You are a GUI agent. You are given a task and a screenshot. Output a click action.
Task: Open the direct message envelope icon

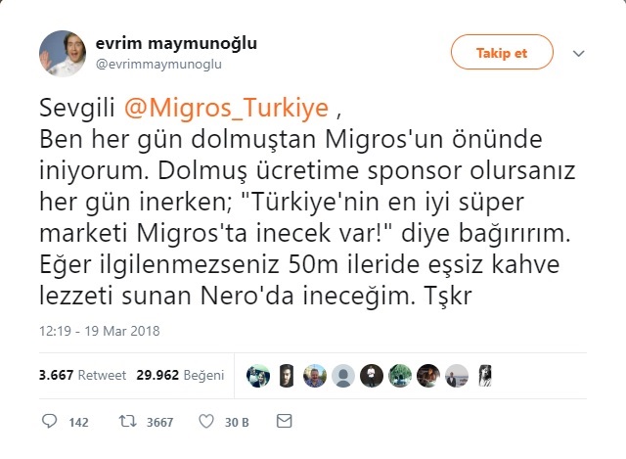[285, 421]
